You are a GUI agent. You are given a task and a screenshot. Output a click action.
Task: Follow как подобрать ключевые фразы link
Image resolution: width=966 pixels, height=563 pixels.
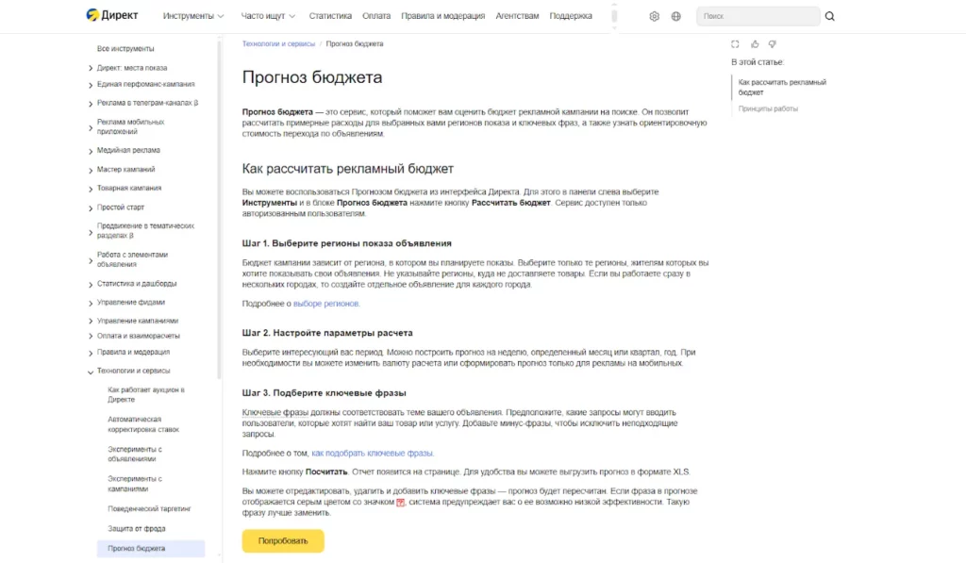tap(372, 453)
